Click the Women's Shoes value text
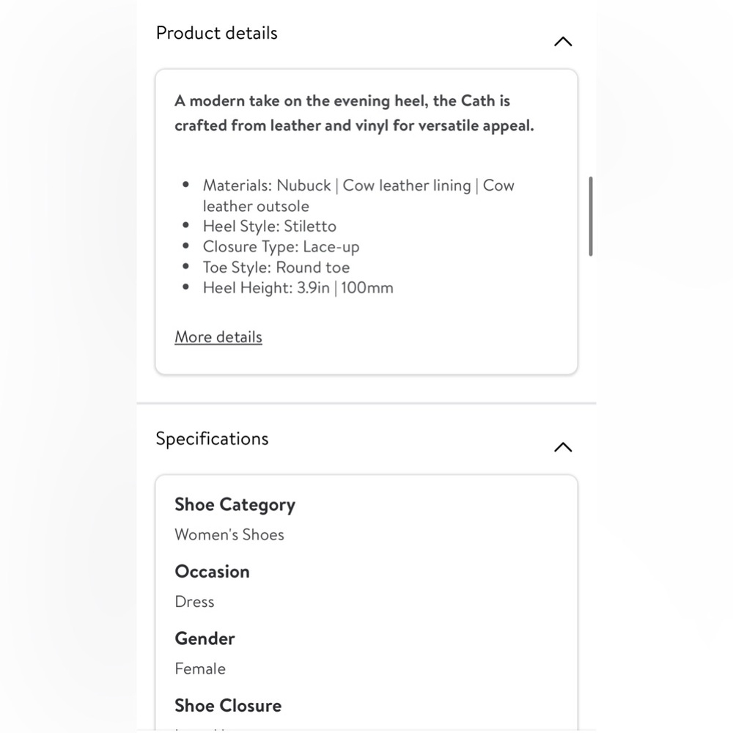 [229, 535]
